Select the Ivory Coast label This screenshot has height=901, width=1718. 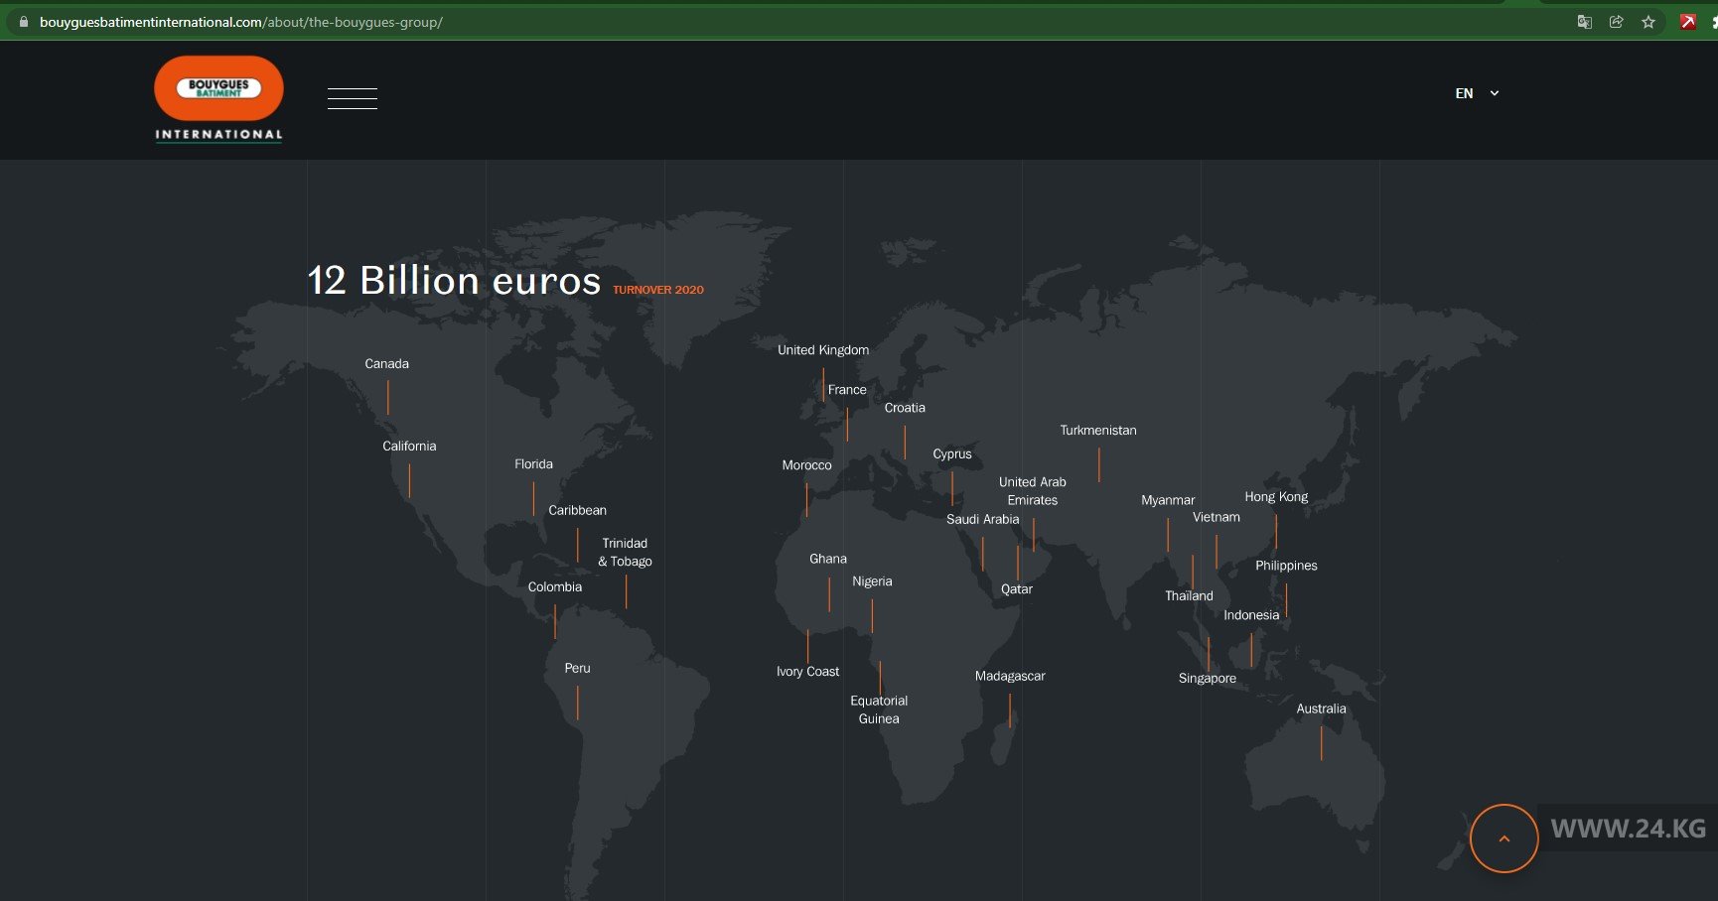pyautogui.click(x=807, y=672)
